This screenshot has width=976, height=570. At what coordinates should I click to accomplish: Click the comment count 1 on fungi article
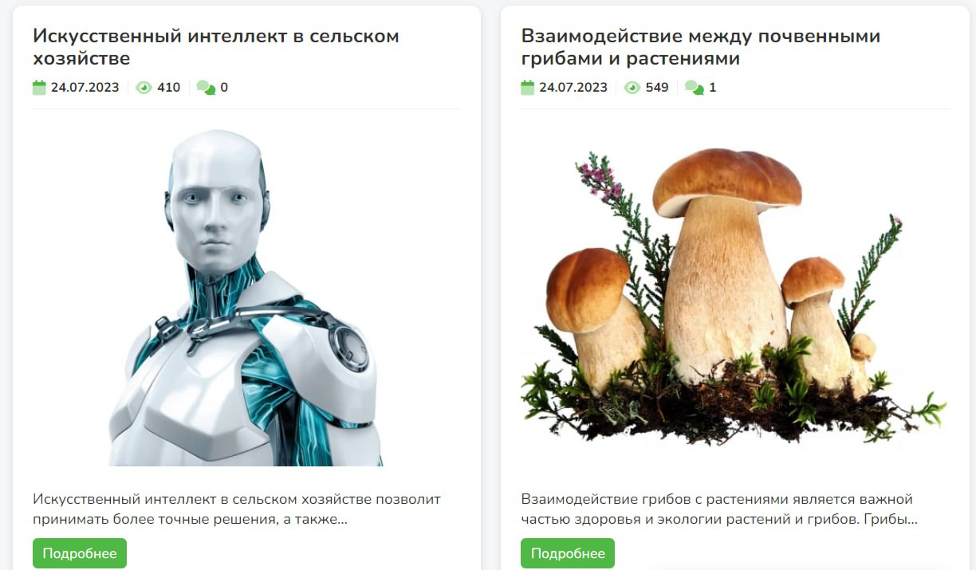(713, 88)
